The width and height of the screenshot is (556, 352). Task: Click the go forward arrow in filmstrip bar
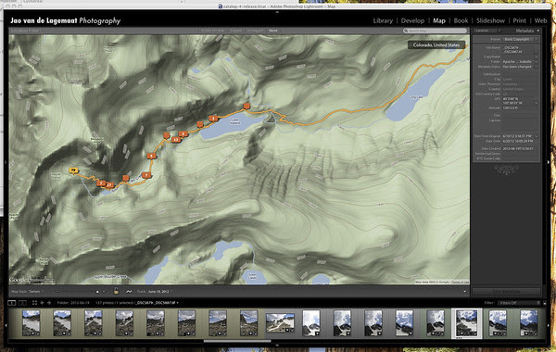point(49,303)
